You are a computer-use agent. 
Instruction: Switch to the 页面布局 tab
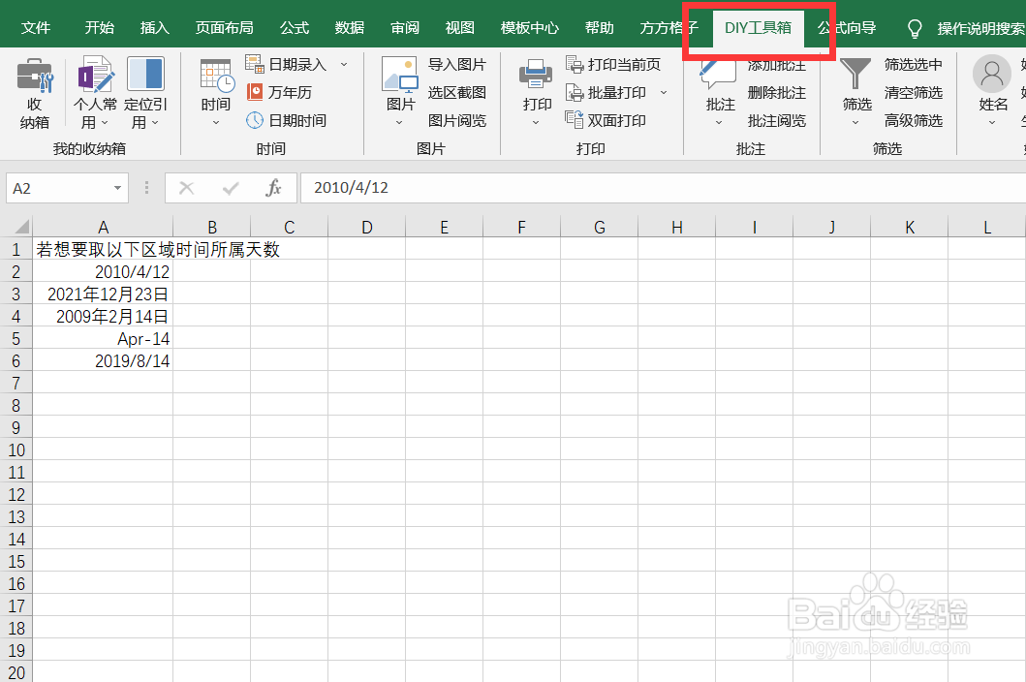coord(225,28)
